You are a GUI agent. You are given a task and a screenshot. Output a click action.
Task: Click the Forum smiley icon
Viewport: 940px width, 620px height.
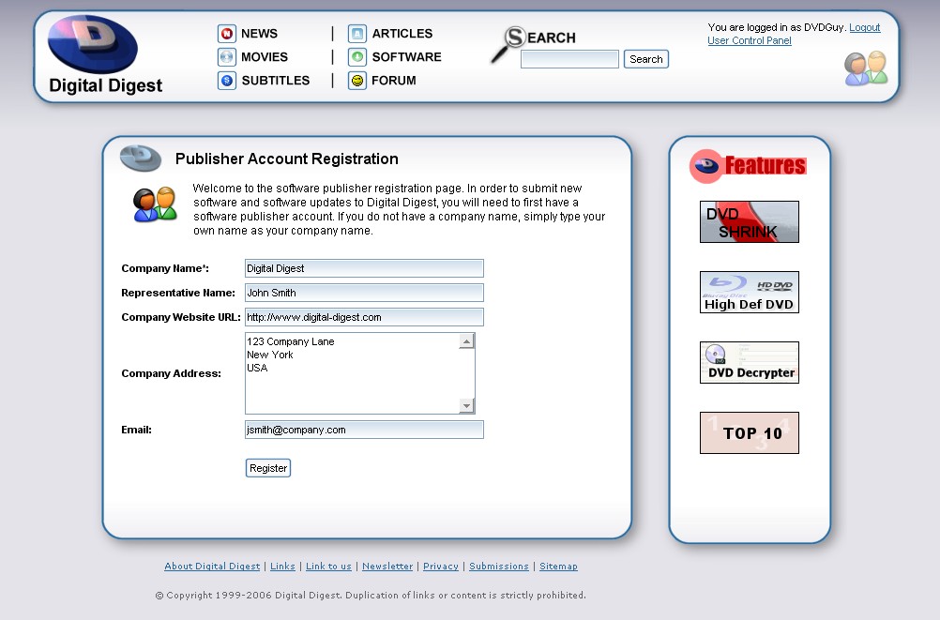pyautogui.click(x=356, y=81)
